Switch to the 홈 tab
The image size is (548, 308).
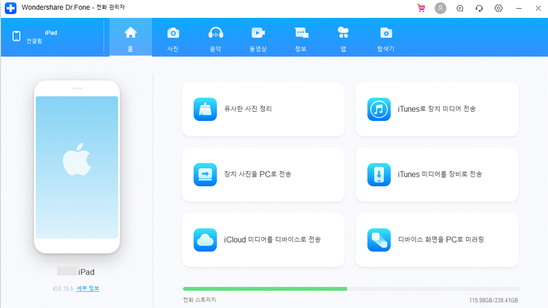pos(131,37)
